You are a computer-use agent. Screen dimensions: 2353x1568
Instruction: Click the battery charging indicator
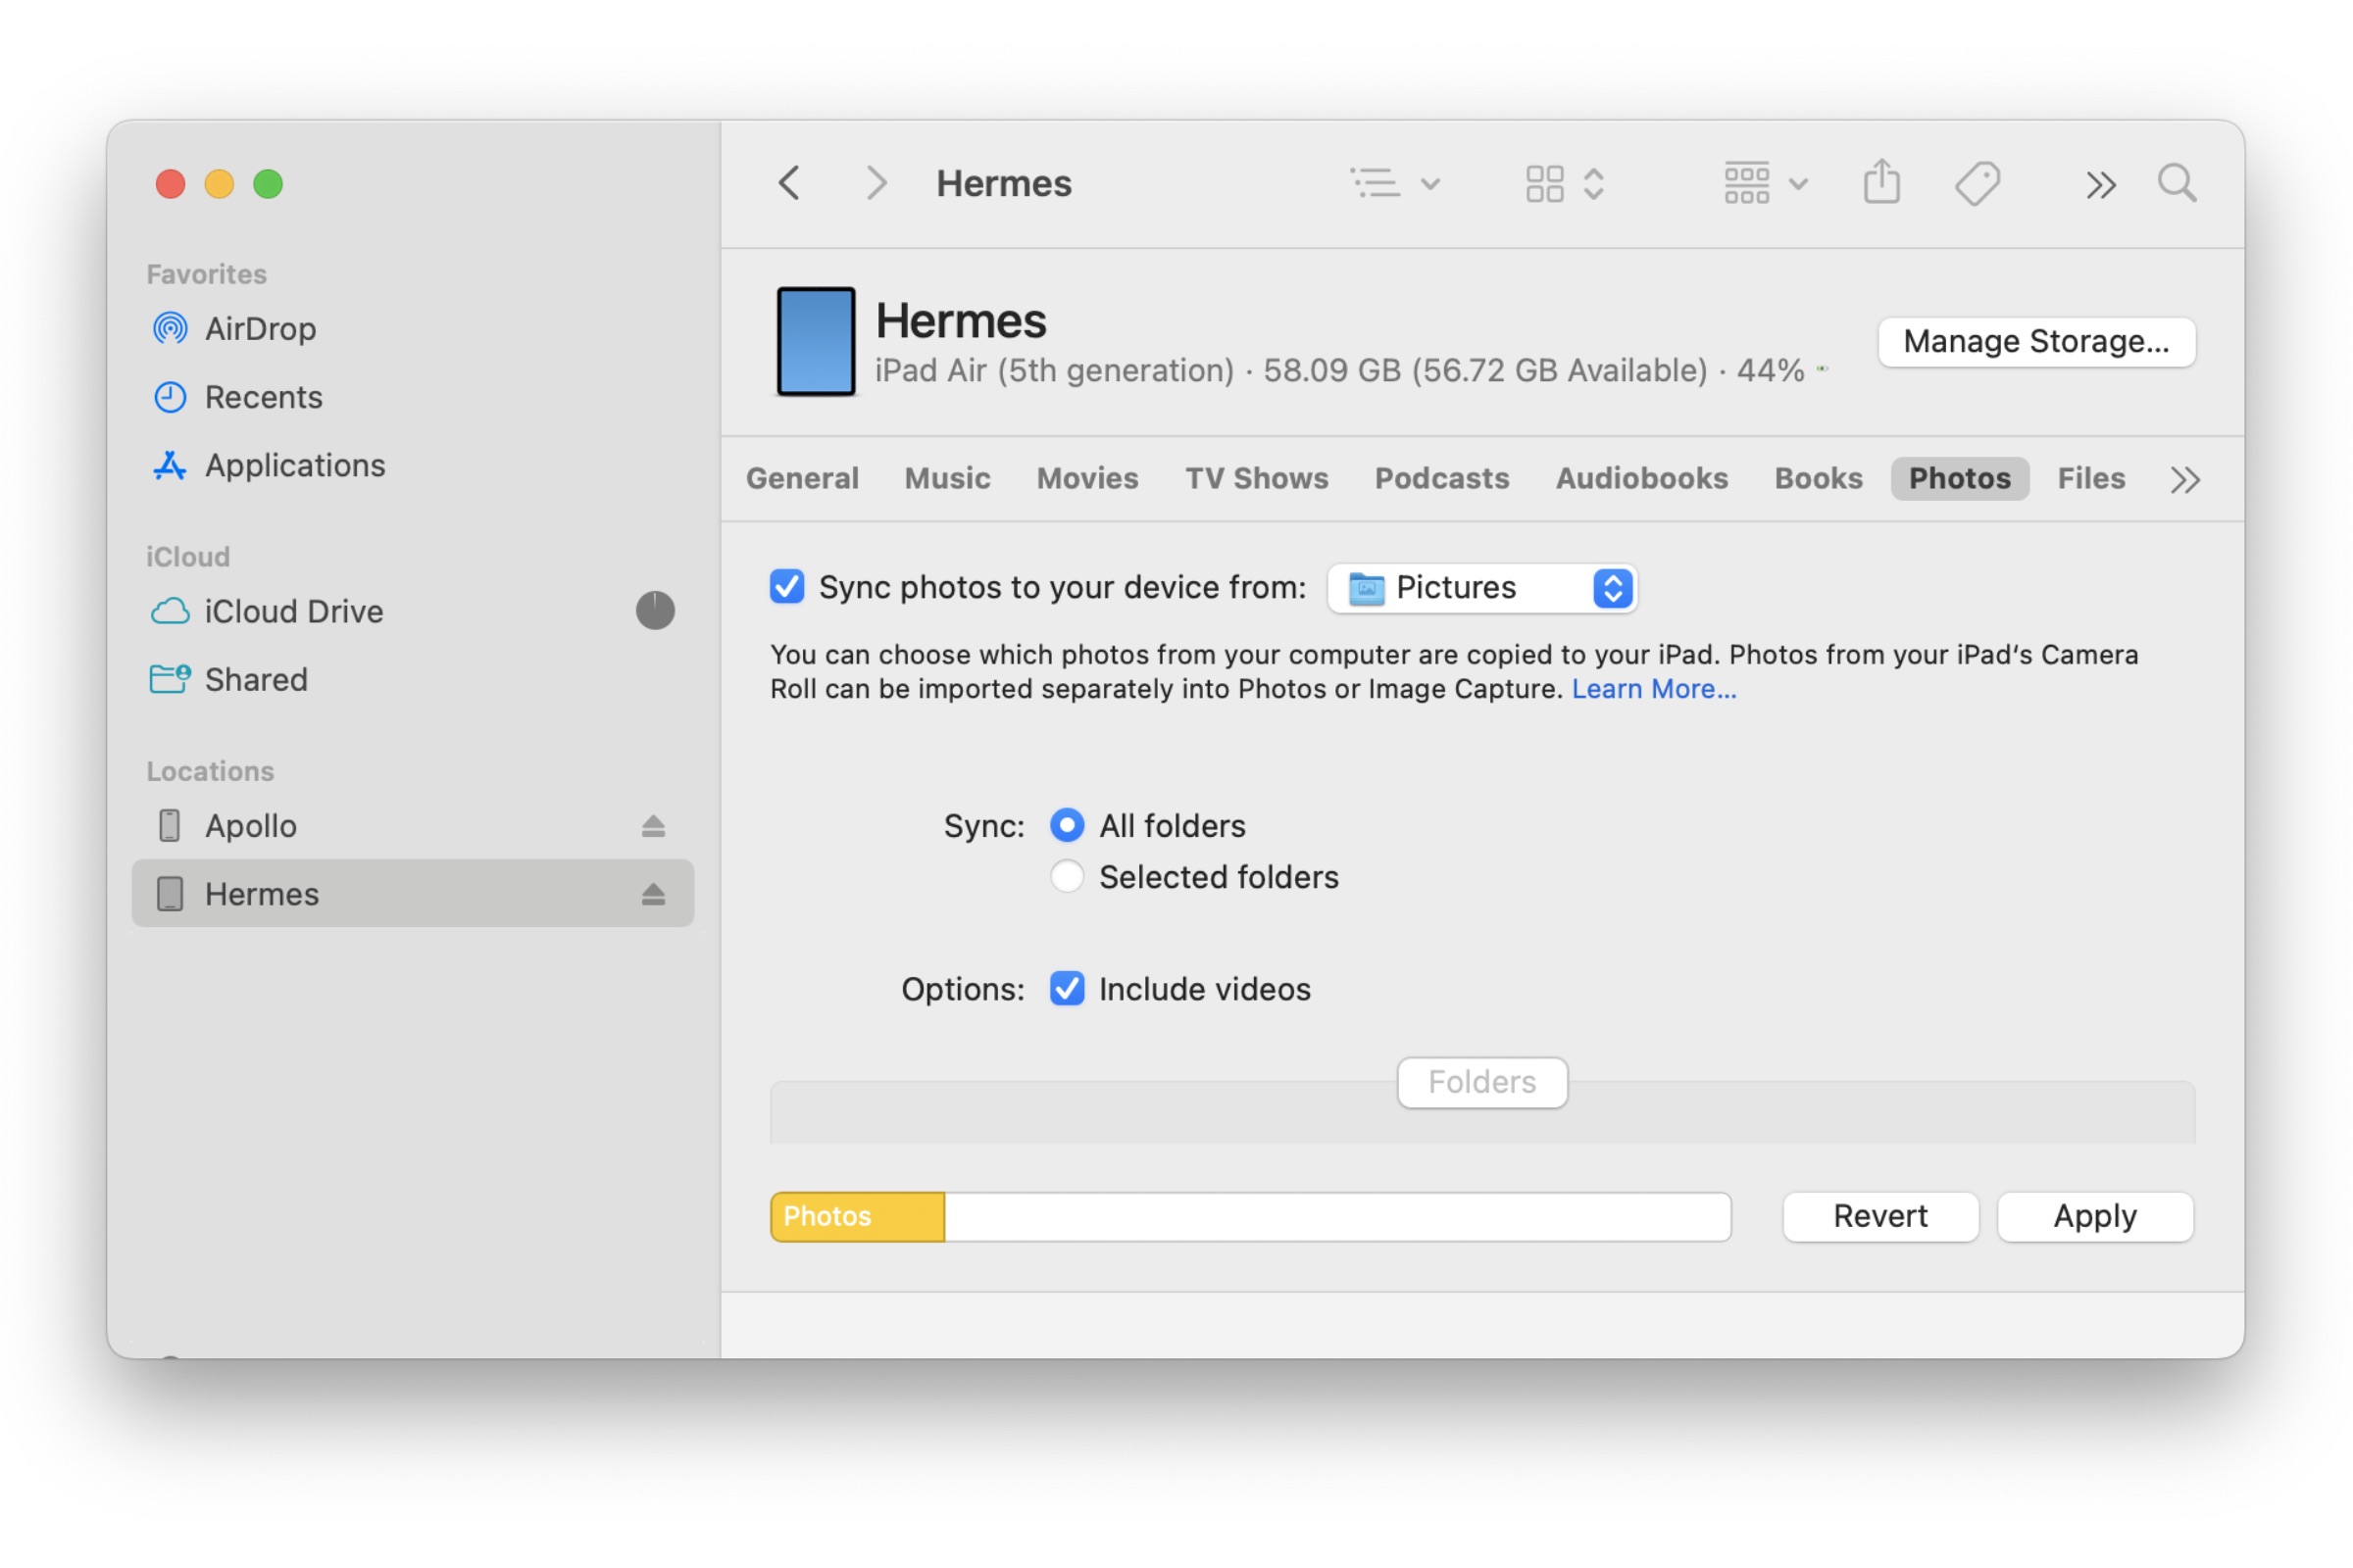pos(1822,369)
